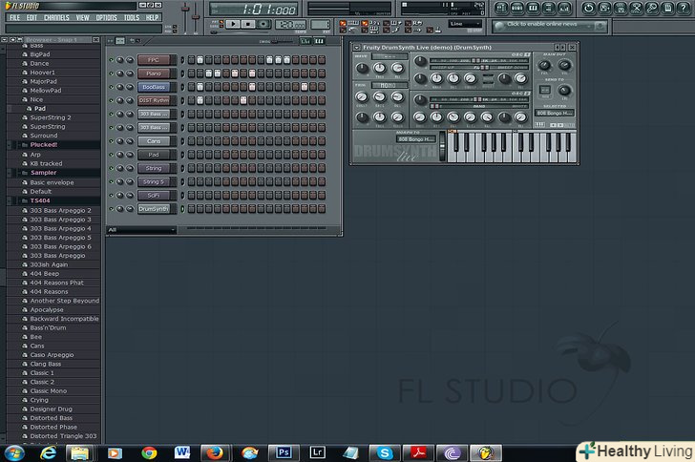The width and height of the screenshot is (695, 462).
Task: Click the Windows Start button
Action: pos(13,451)
